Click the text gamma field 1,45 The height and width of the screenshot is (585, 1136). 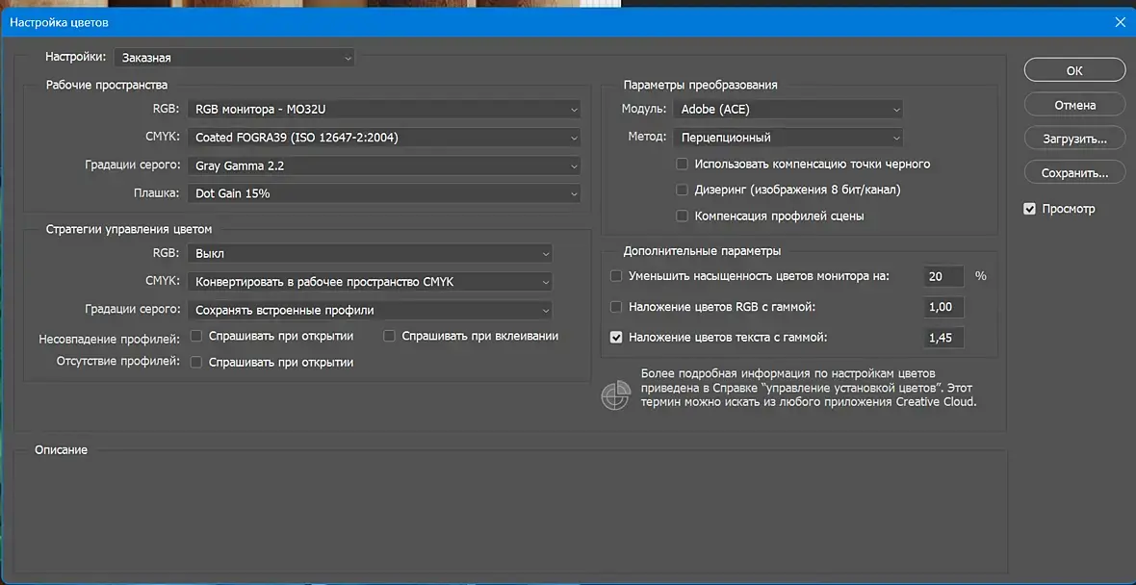tap(944, 337)
